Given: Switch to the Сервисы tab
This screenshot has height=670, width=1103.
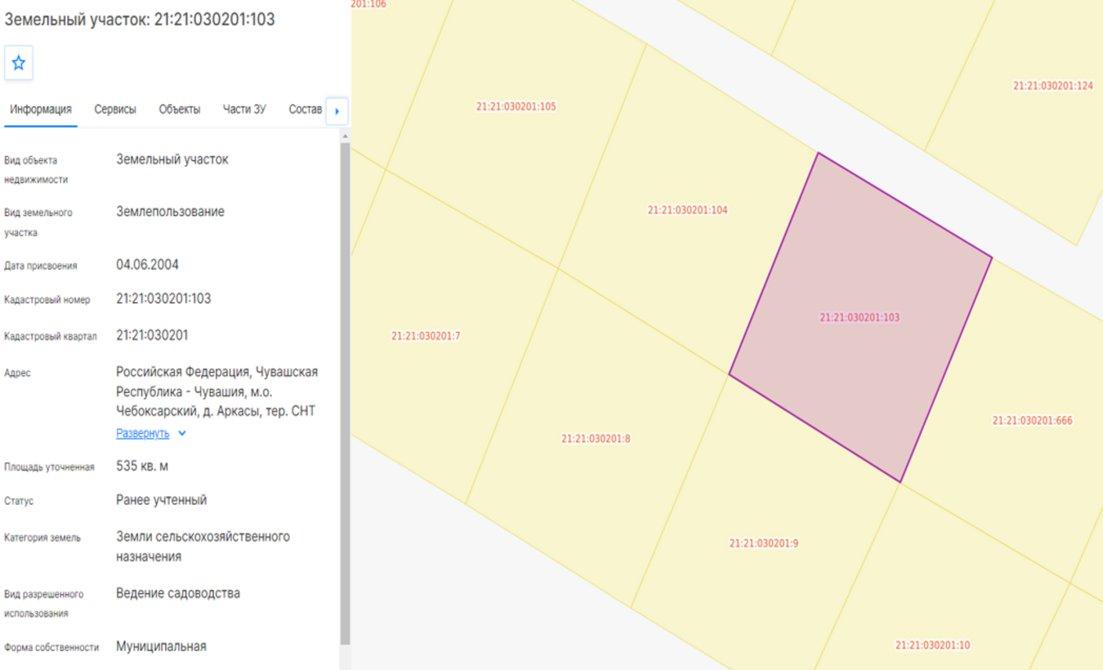Looking at the screenshot, I should tap(115, 109).
